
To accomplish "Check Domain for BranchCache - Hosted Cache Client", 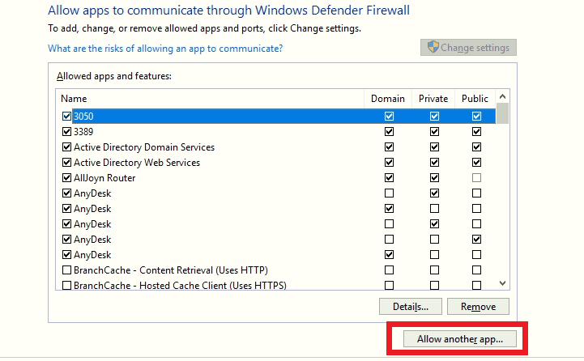I will (390, 286).
